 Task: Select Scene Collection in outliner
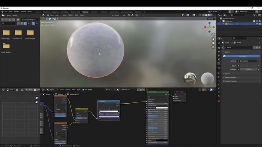point(228,18)
